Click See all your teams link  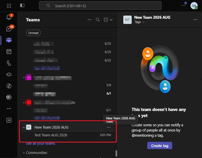[40, 144]
